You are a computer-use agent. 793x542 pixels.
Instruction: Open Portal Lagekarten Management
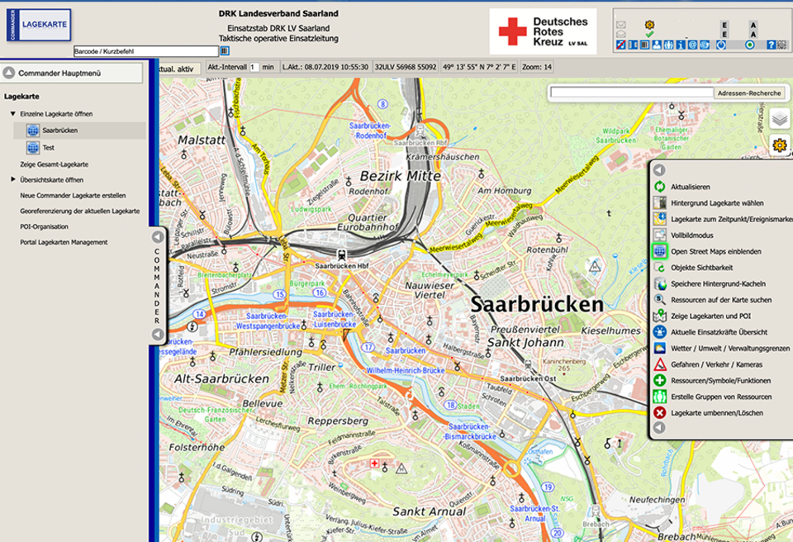64,242
